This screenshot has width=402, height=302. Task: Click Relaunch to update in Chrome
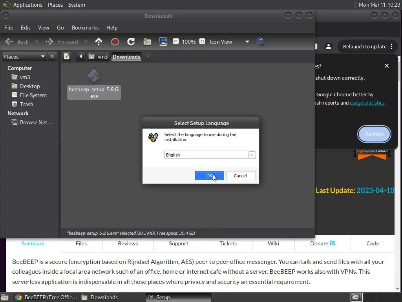point(364,46)
